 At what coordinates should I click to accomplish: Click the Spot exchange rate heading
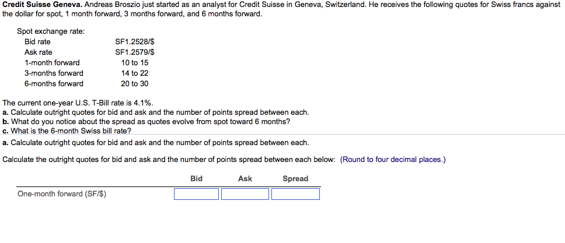51,31
